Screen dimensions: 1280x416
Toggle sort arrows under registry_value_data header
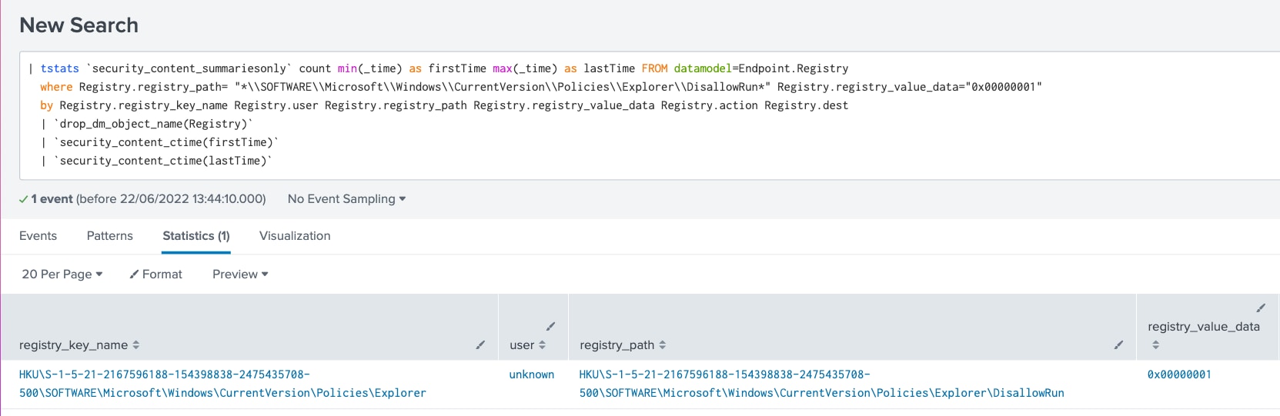click(x=1155, y=345)
